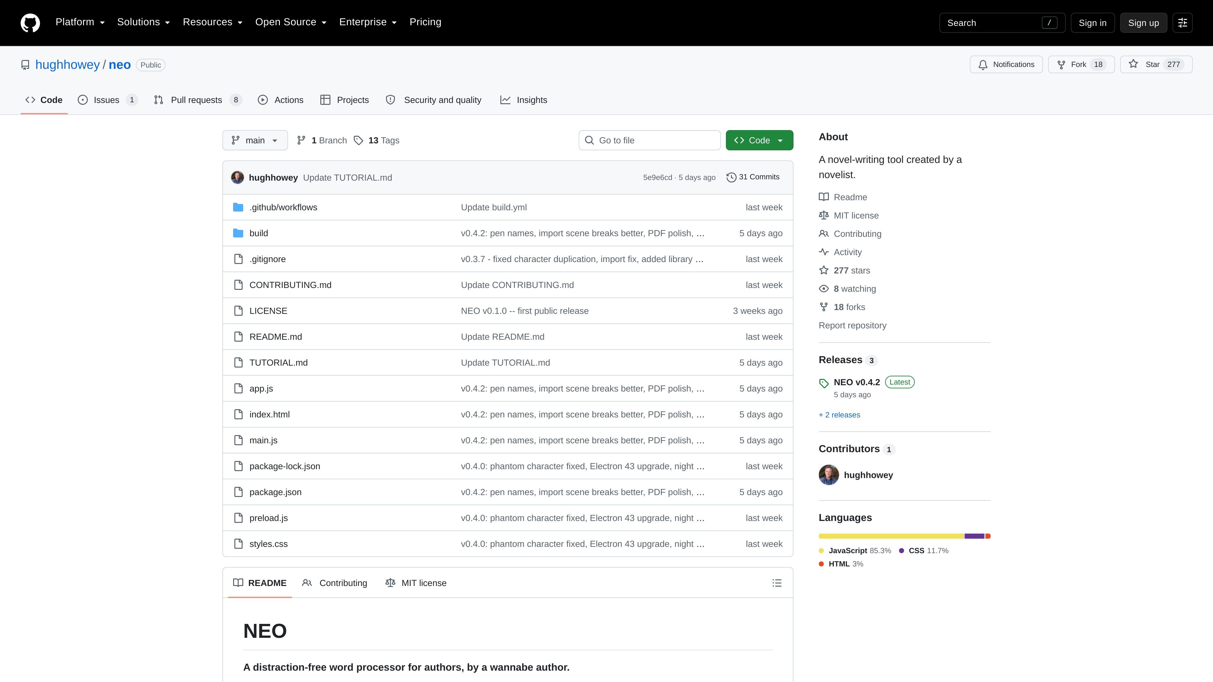Open the build folder icon
This screenshot has height=682, width=1213.
pyautogui.click(x=238, y=233)
